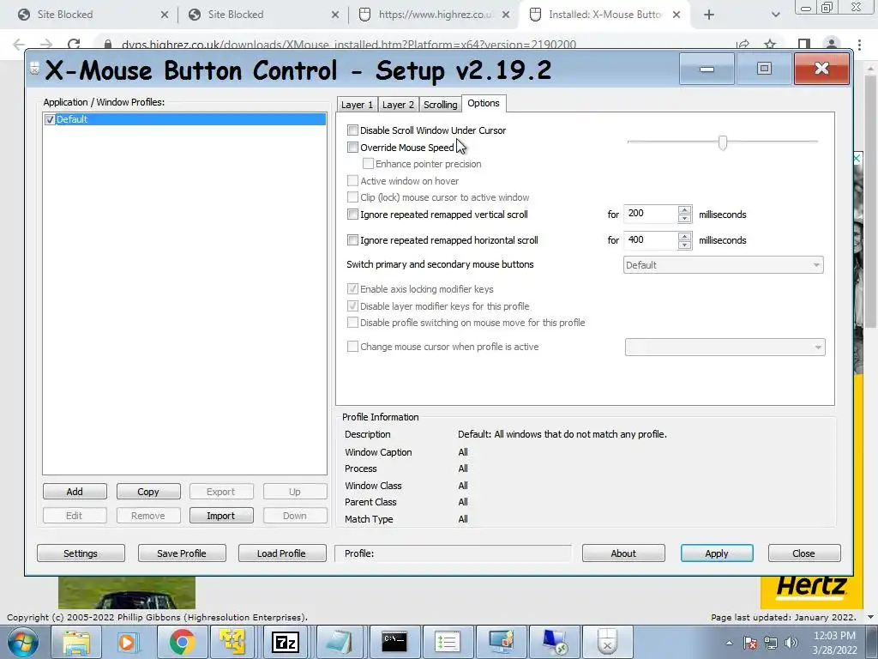Open the Settings button
Image resolution: width=878 pixels, height=659 pixels.
pyautogui.click(x=81, y=553)
